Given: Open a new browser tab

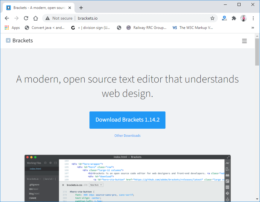Looking at the screenshot, I should 81,8.
